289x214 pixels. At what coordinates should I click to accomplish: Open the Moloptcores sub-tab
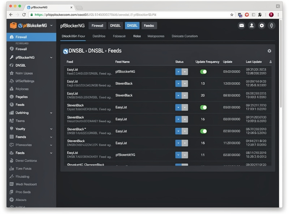pos(156,36)
